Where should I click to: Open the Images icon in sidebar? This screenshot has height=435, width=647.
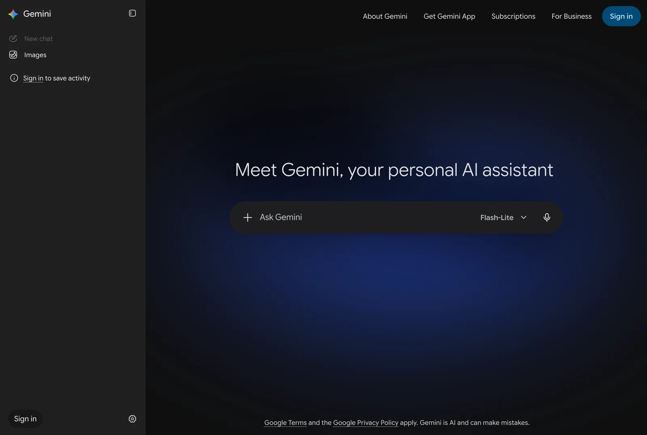[x=13, y=55]
